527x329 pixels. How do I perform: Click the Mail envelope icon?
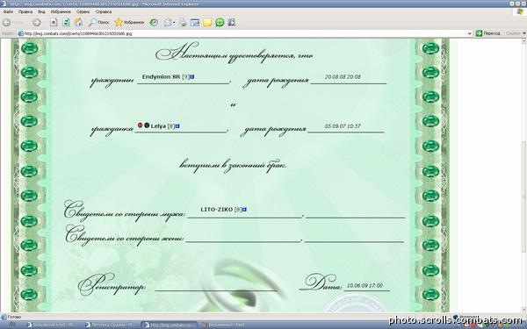click(168, 23)
